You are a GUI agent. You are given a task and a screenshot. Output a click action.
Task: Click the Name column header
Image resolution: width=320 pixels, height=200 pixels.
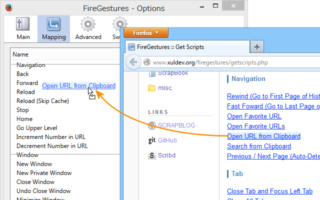point(20,54)
